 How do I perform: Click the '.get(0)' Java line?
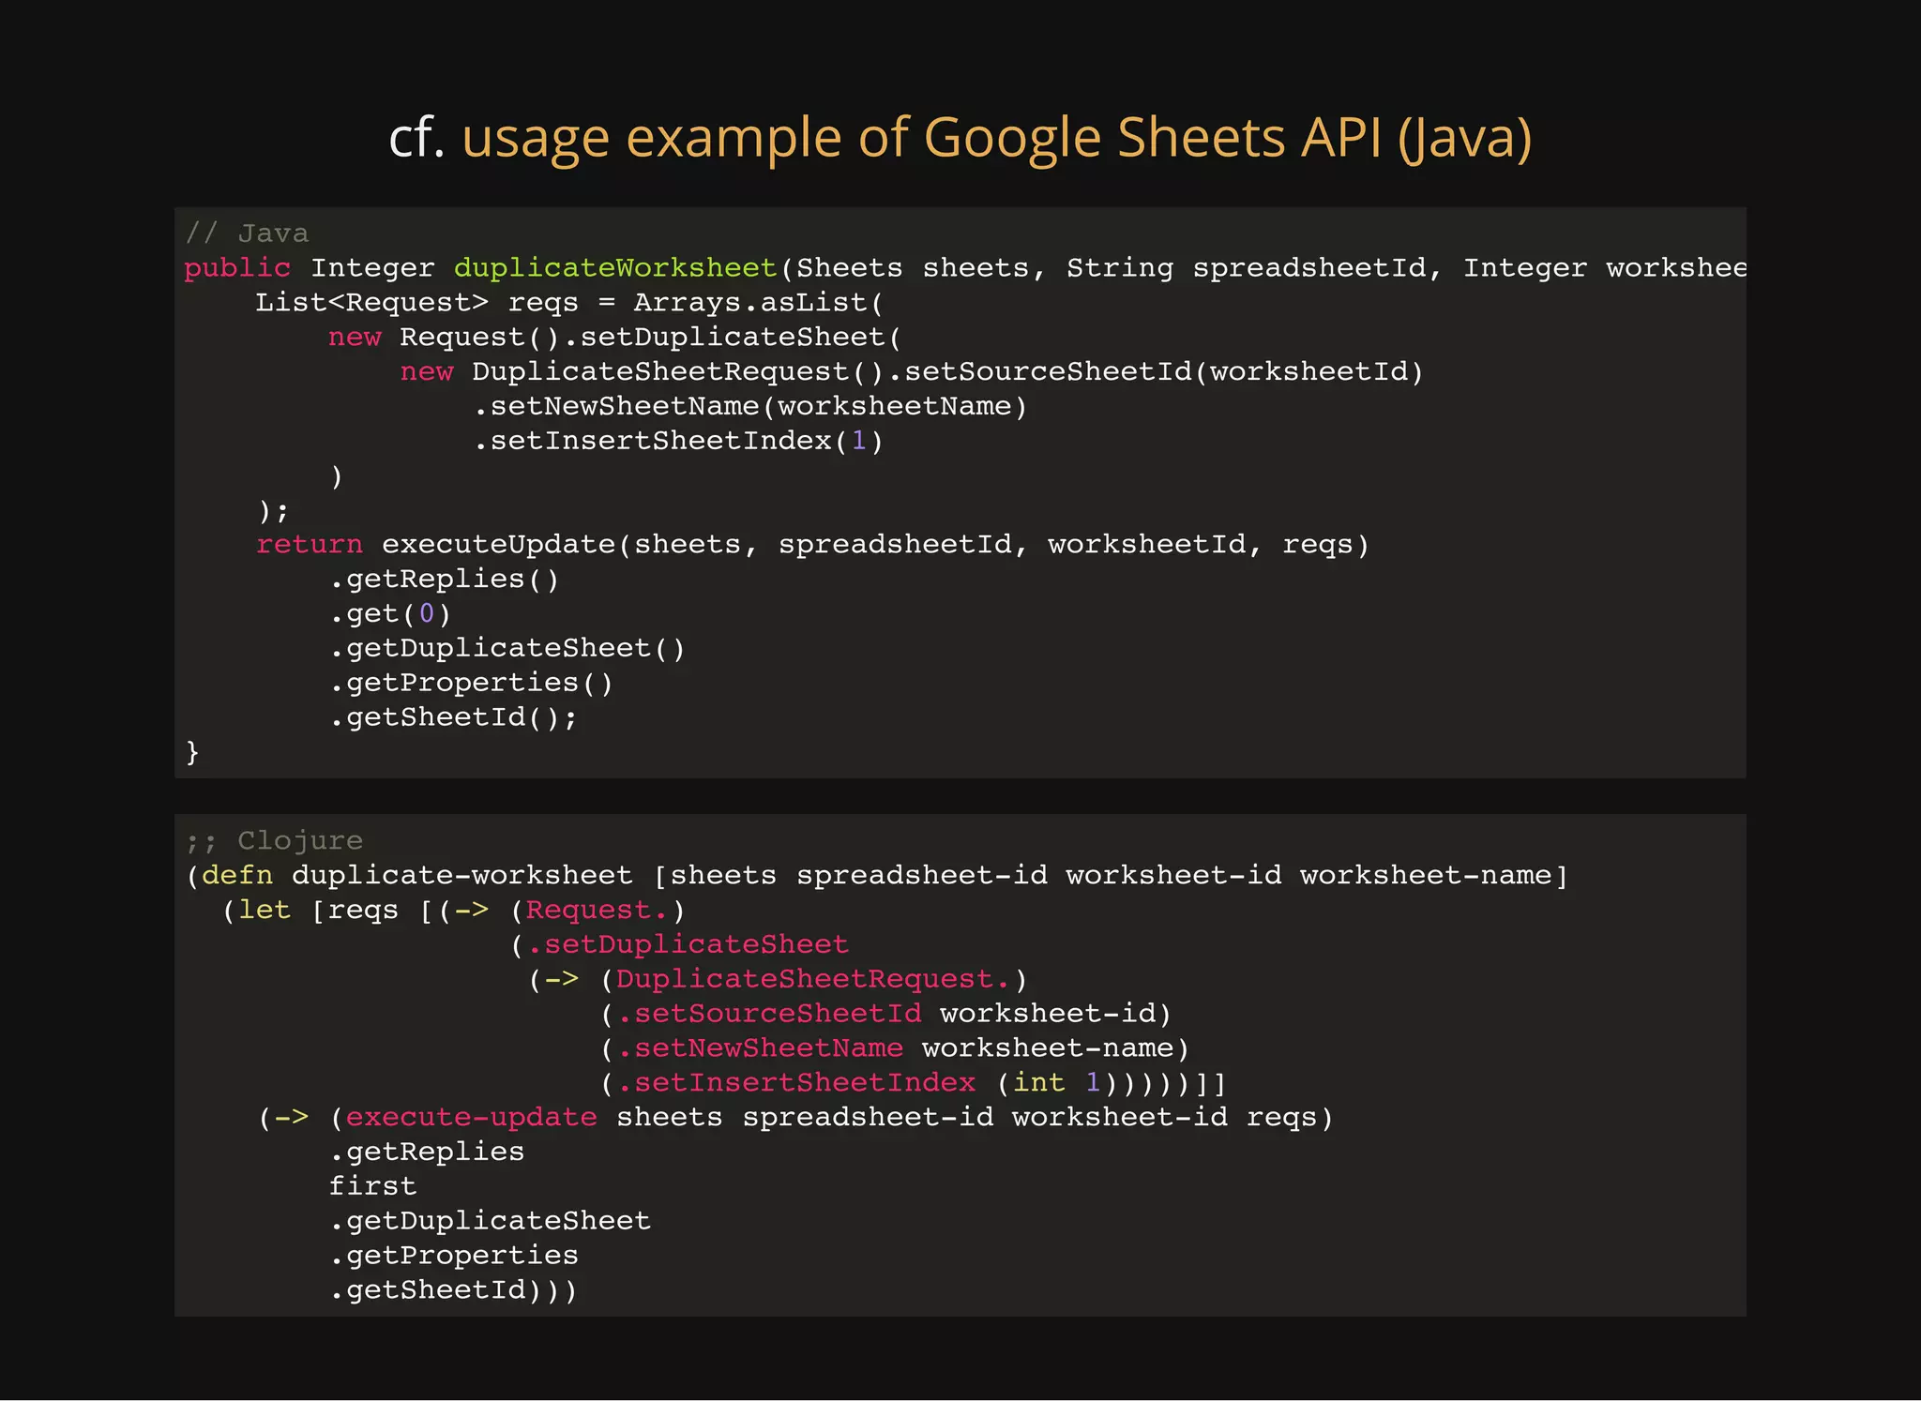390,614
